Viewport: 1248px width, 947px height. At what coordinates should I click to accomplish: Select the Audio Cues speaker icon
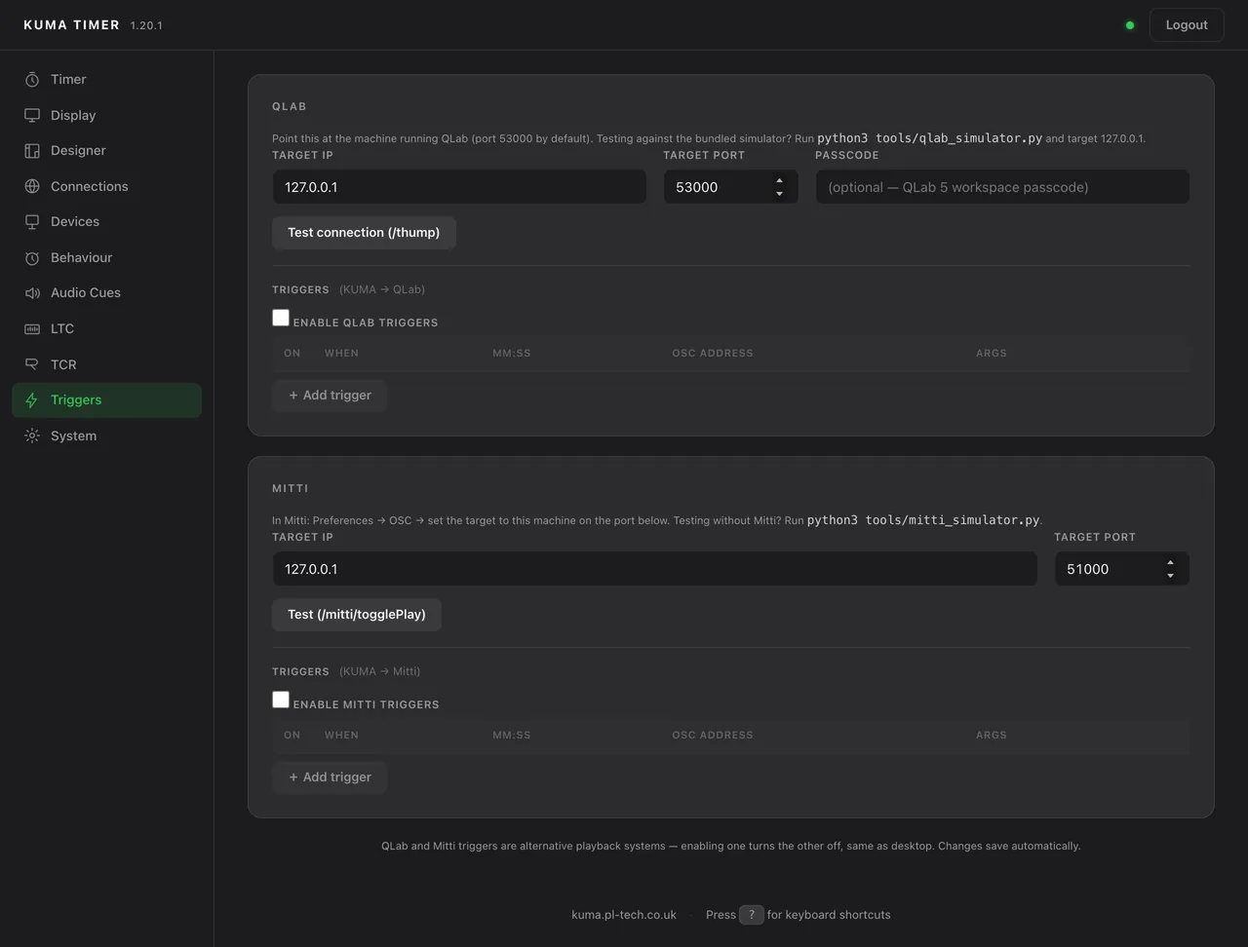(x=32, y=292)
